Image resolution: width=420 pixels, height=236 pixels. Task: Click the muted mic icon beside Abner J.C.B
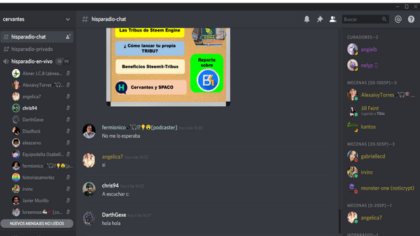pos(68,73)
